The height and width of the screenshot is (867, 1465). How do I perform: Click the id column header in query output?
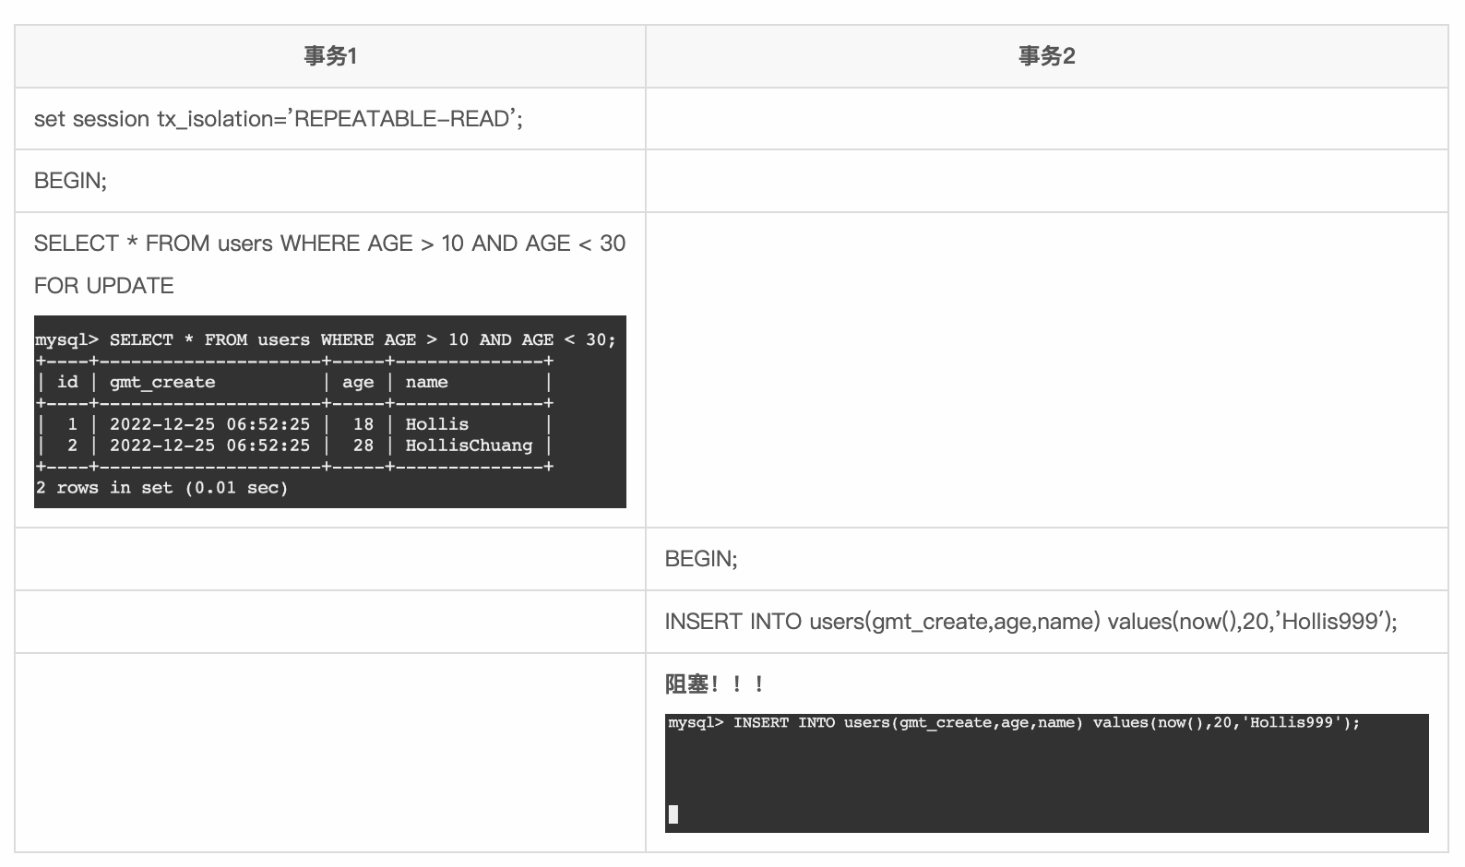click(67, 382)
